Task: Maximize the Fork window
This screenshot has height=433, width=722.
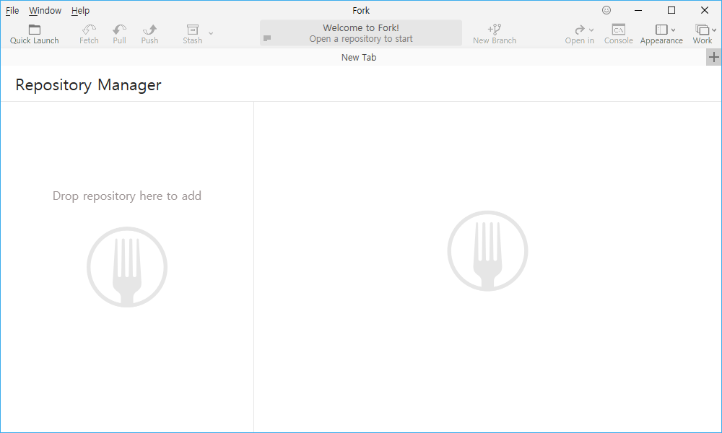Action: coord(671,10)
